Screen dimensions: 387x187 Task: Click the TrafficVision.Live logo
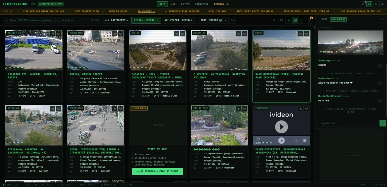19,4
